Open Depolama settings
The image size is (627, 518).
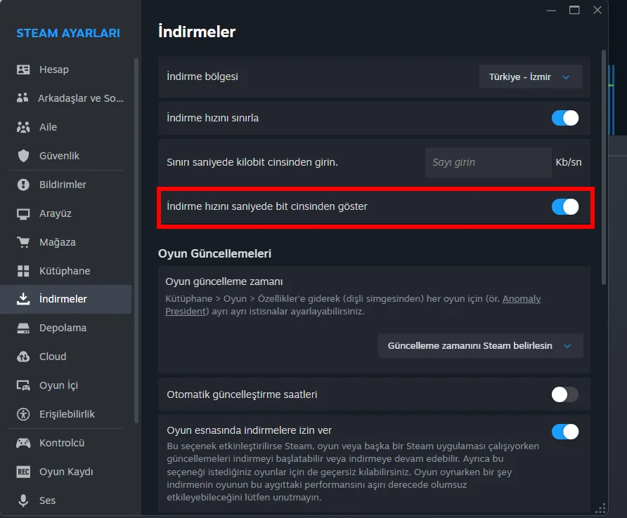[66, 328]
